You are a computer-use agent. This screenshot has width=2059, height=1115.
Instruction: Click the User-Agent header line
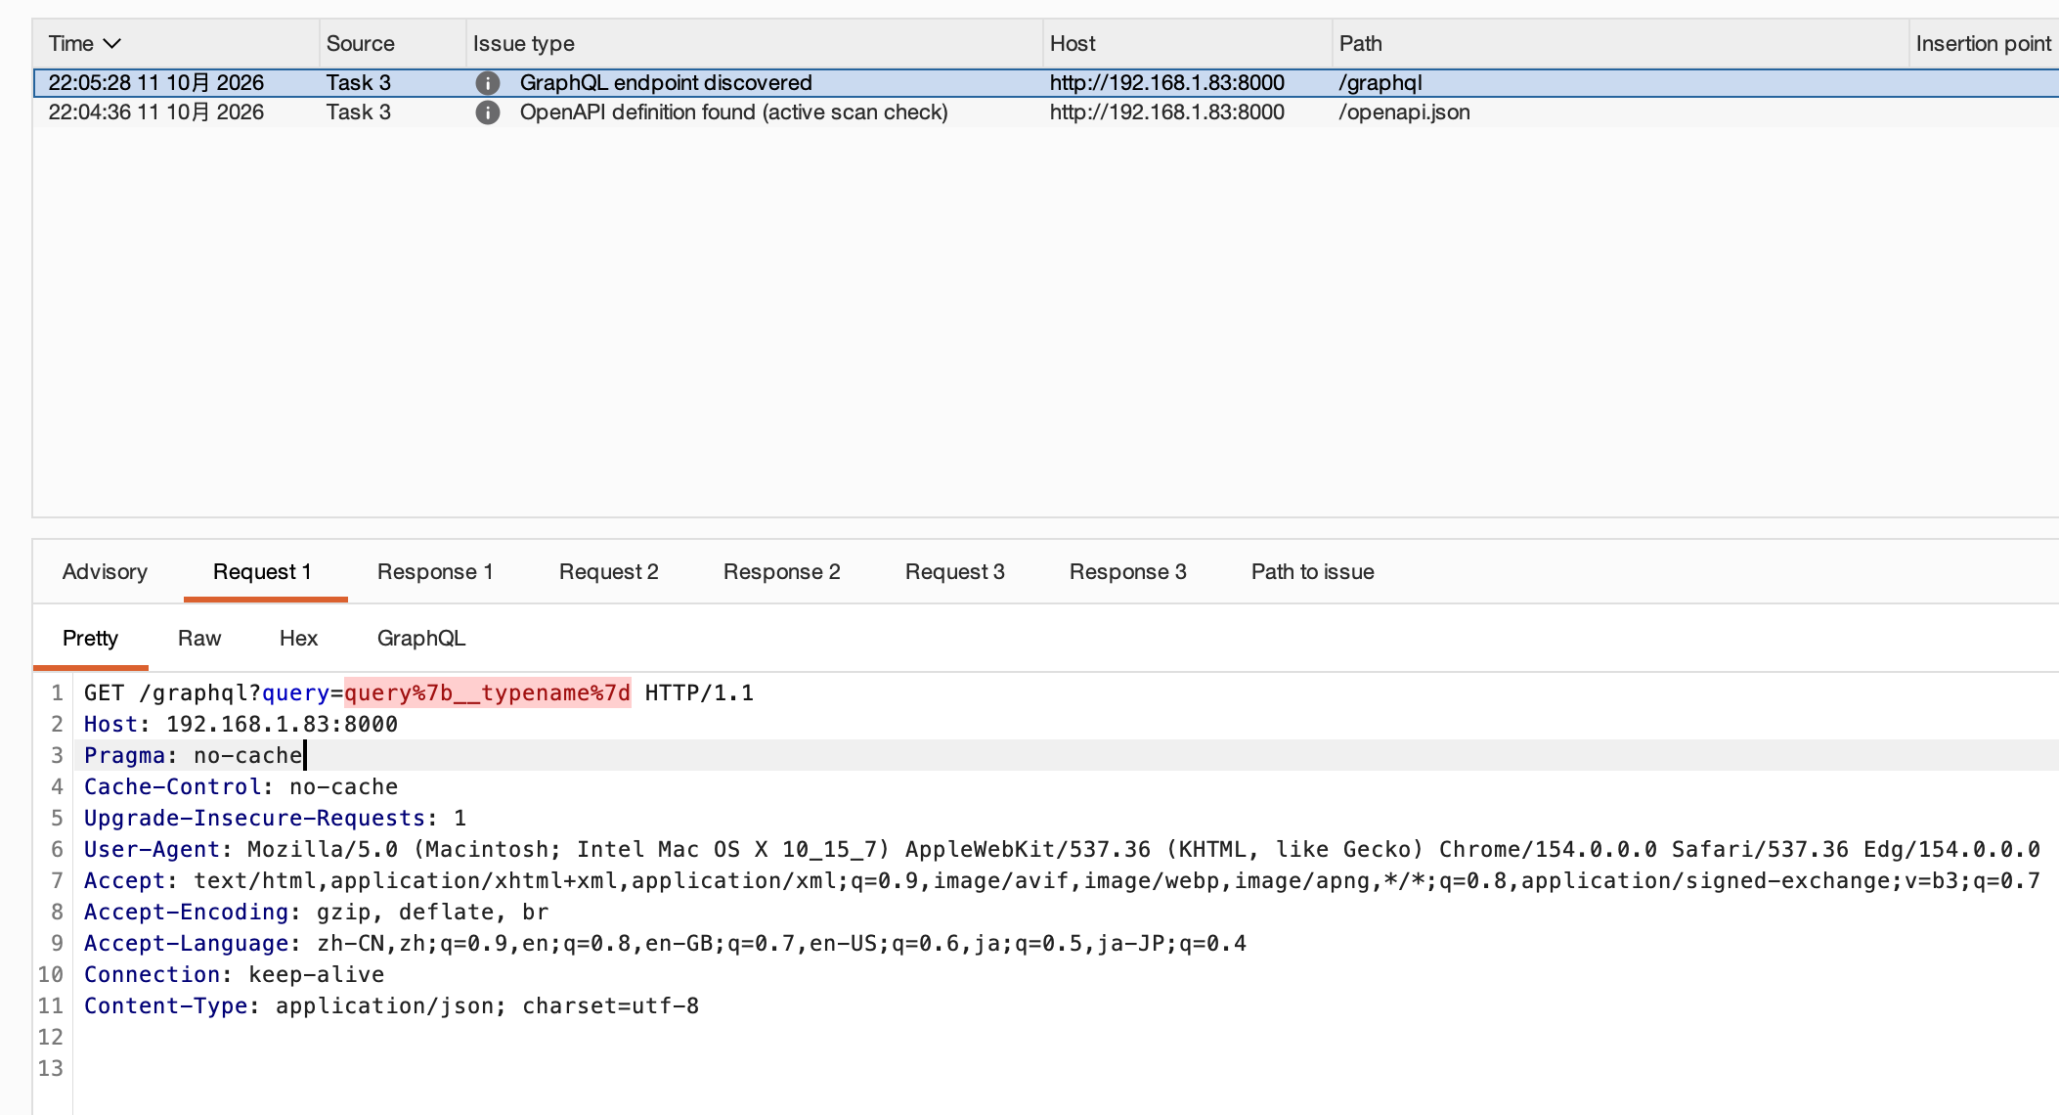pyautogui.click(x=1062, y=850)
